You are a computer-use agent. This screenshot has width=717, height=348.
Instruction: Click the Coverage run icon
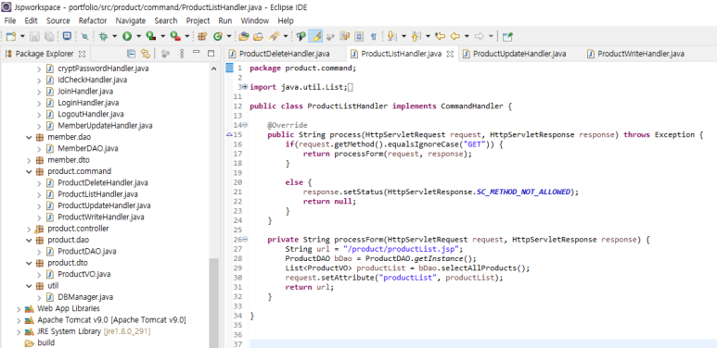tap(150, 36)
